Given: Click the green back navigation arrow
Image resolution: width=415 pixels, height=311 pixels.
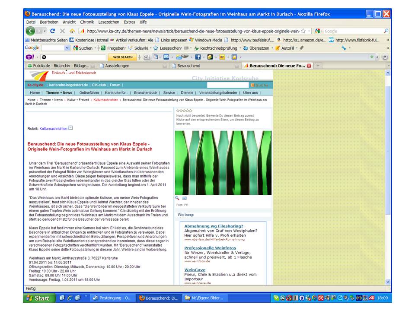Looking at the screenshot, I should pos(30,31).
